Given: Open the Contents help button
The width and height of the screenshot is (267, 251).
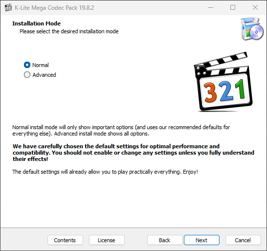Looking at the screenshot, I should coord(65,240).
